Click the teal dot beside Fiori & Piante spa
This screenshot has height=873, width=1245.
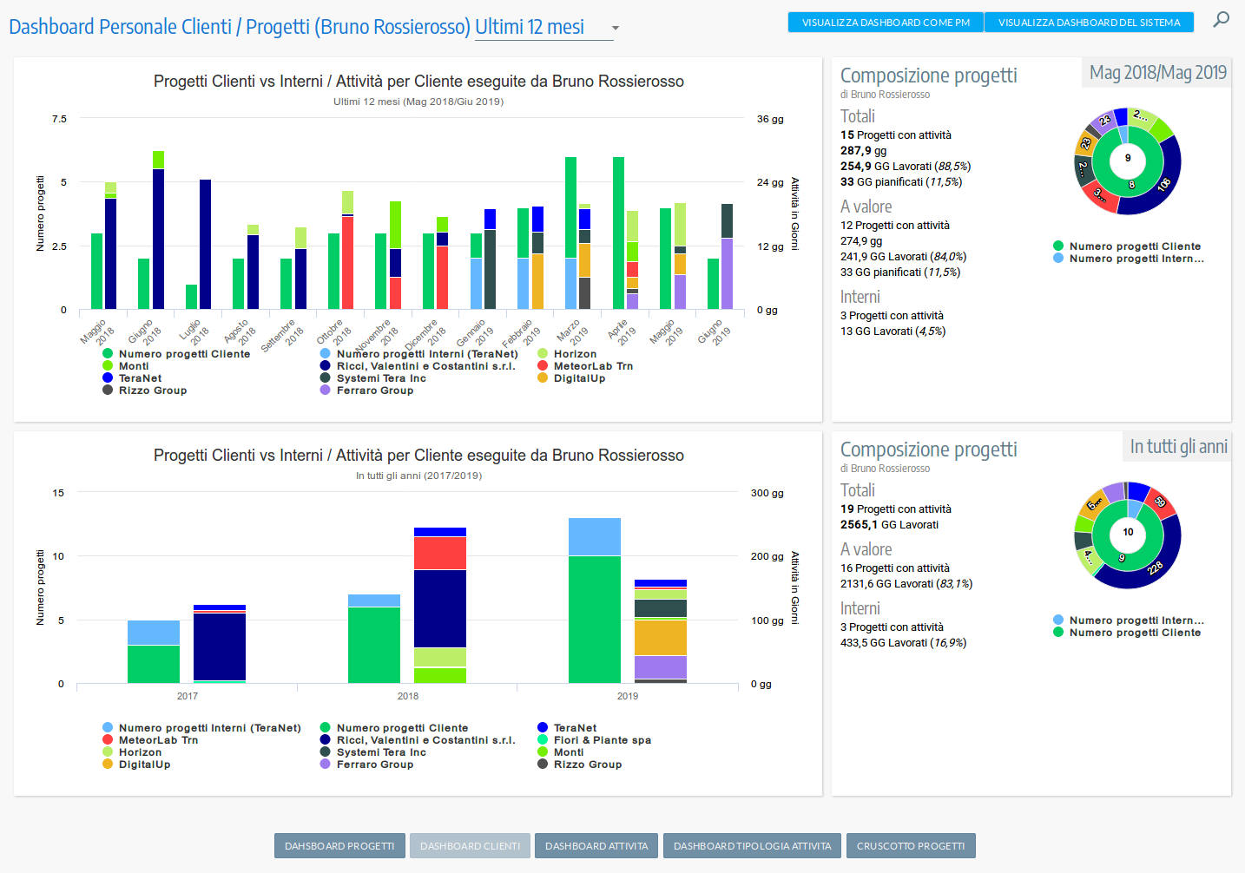543,739
